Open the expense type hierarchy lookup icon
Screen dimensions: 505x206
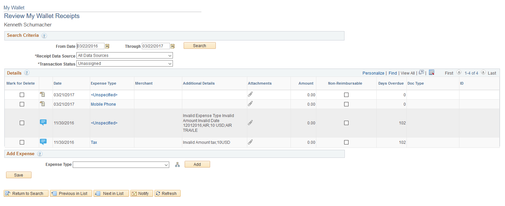point(177,164)
